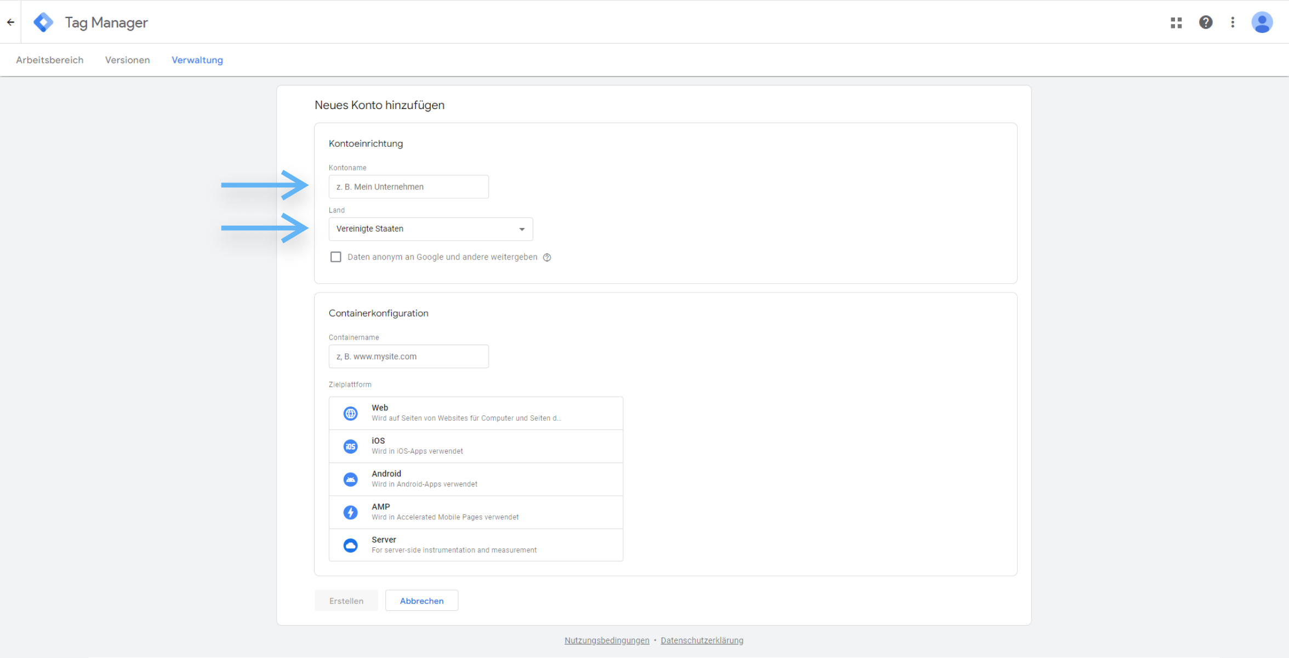The width and height of the screenshot is (1289, 658).
Task: Switch to the Arbeitsbereich tab
Action: [x=50, y=60]
